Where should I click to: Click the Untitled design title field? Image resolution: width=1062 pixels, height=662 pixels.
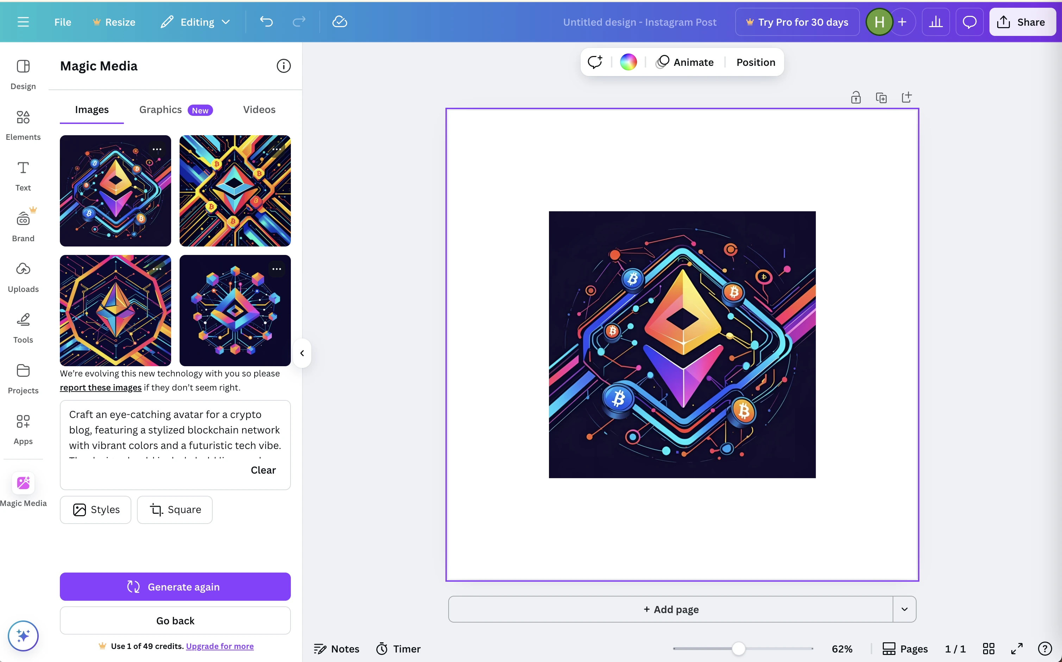[639, 22]
